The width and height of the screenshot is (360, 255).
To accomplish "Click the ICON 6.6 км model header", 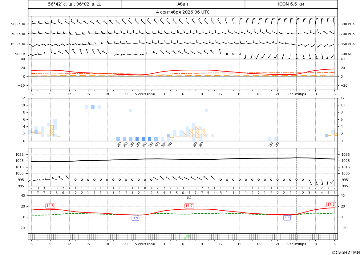I will click(291, 4).
